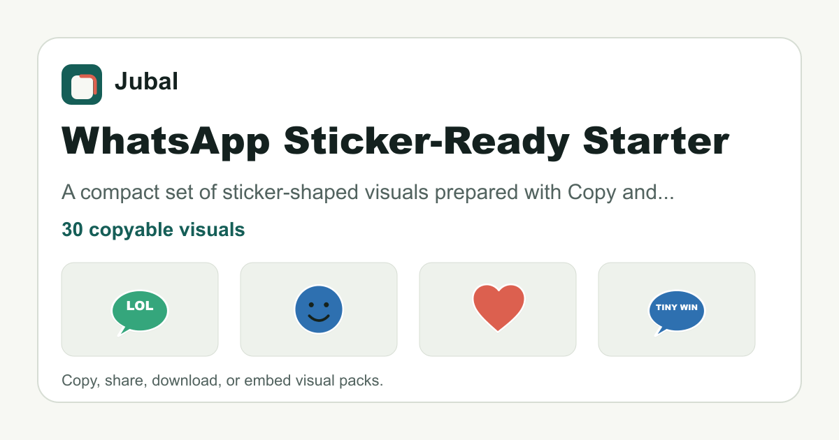
Task: Select the red heart sticker
Action: (498, 308)
